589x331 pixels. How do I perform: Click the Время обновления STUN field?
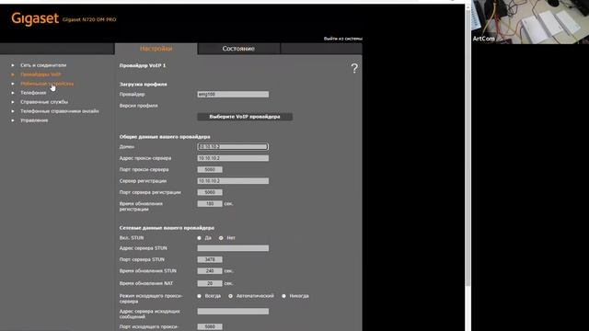coord(210,271)
